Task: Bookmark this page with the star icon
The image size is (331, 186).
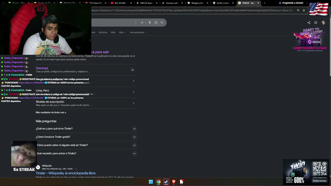Action: click(x=304, y=10)
